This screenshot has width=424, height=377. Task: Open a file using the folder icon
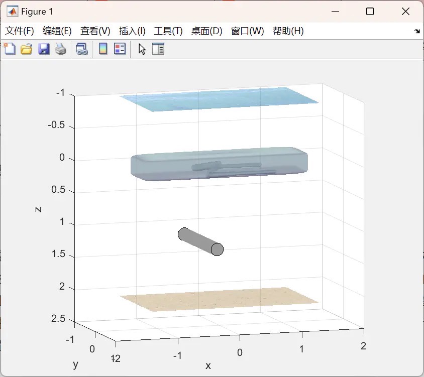click(x=27, y=49)
